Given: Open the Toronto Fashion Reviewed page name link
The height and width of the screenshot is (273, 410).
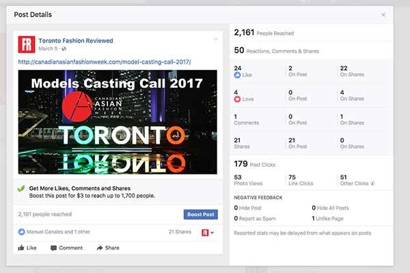Looking at the screenshot, I should [x=76, y=40].
